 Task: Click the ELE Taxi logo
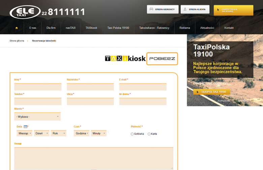tap(25, 12)
